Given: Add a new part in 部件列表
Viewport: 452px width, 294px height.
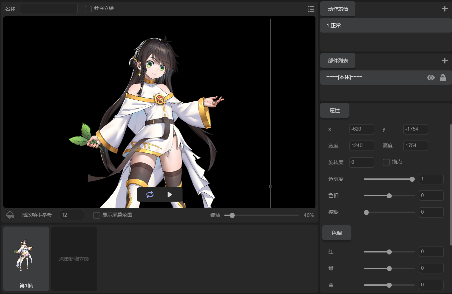Looking at the screenshot, I should click(445, 61).
